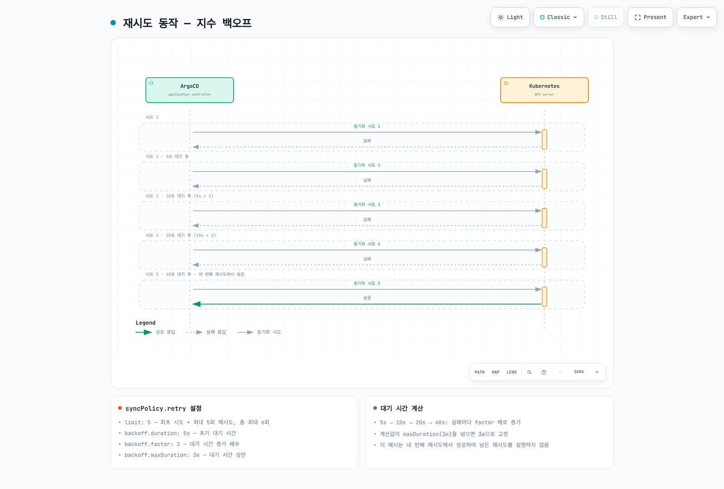
Task: Open the Classic style dropdown
Action: (x=559, y=17)
